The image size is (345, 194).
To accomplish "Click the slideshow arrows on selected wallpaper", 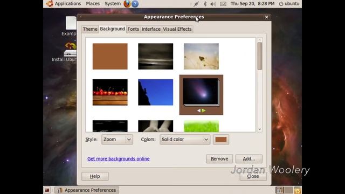I will click(201, 110).
